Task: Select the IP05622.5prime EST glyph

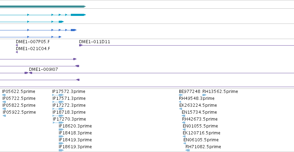Action: point(4,95)
